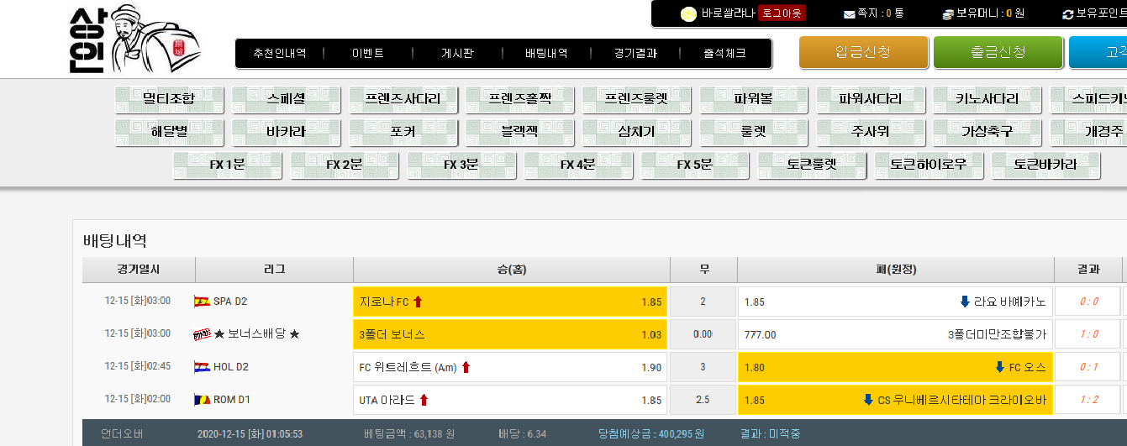The image size is (1127, 446).
Task: Click the merchant logo at top left
Action: (134, 39)
